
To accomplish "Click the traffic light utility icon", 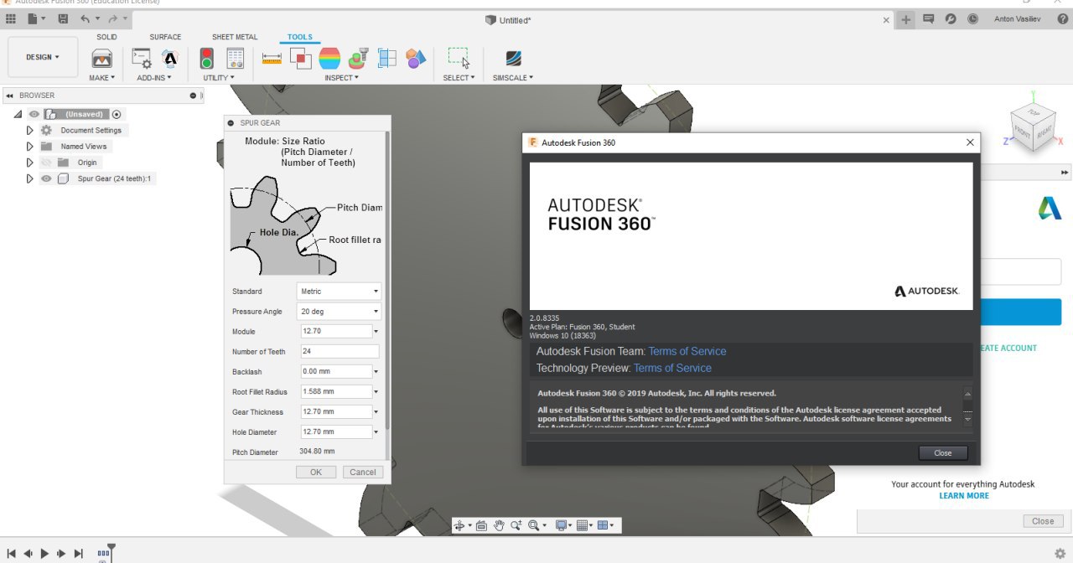I will pos(207,58).
